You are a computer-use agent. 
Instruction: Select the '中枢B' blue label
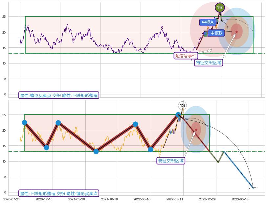[216, 33]
